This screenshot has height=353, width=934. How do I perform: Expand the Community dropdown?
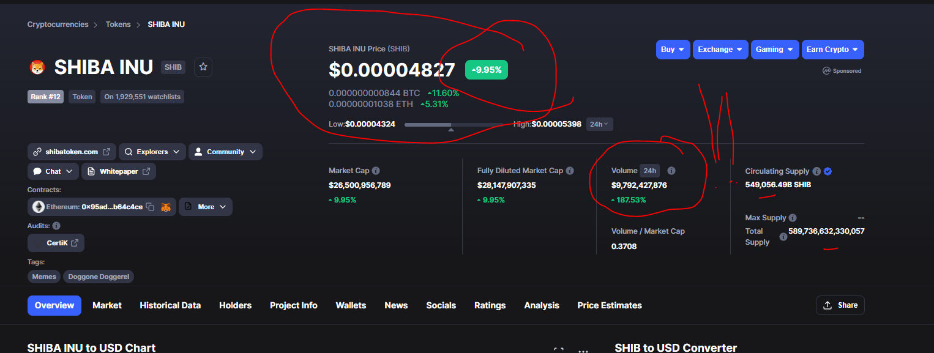click(225, 152)
